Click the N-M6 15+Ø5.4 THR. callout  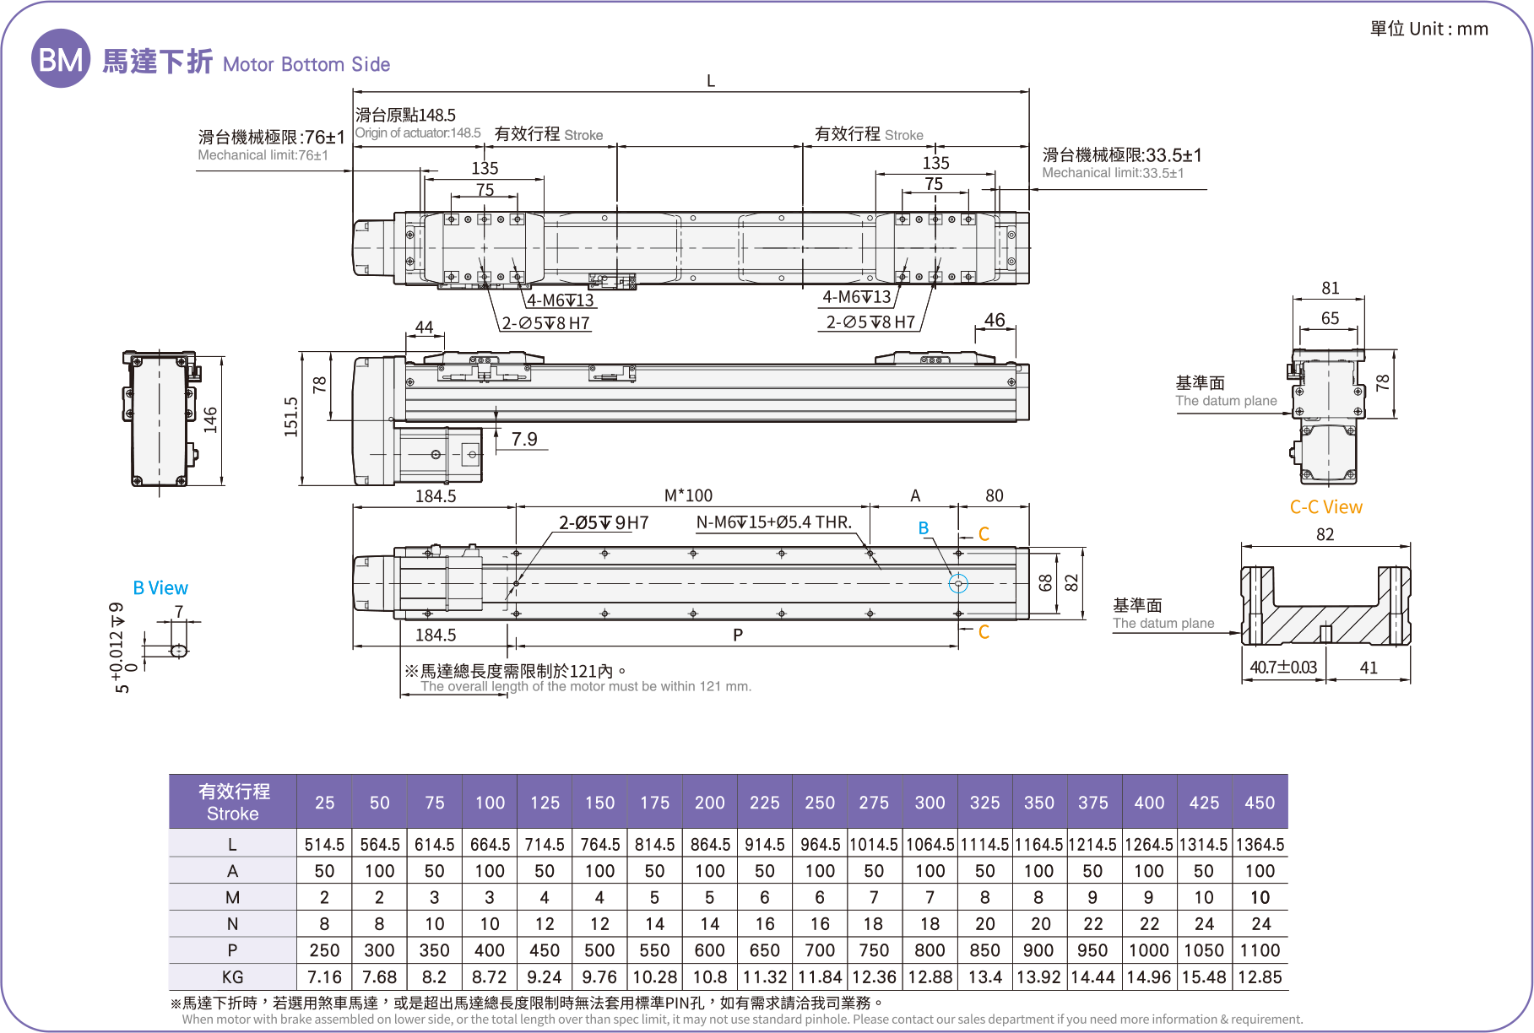pyautogui.click(x=773, y=522)
